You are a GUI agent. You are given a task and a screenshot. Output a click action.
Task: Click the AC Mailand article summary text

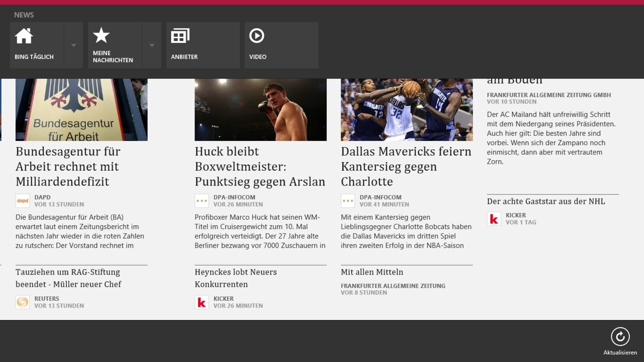pos(551,138)
